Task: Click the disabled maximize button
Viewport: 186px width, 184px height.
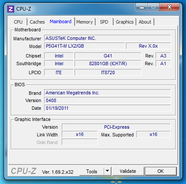Action: [153, 7]
